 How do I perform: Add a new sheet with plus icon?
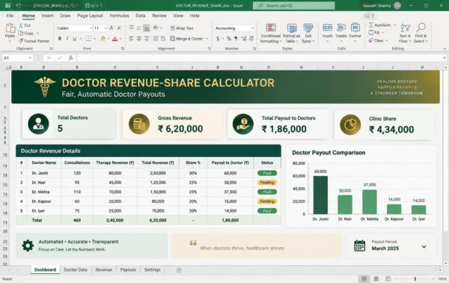pyautogui.click(x=179, y=270)
